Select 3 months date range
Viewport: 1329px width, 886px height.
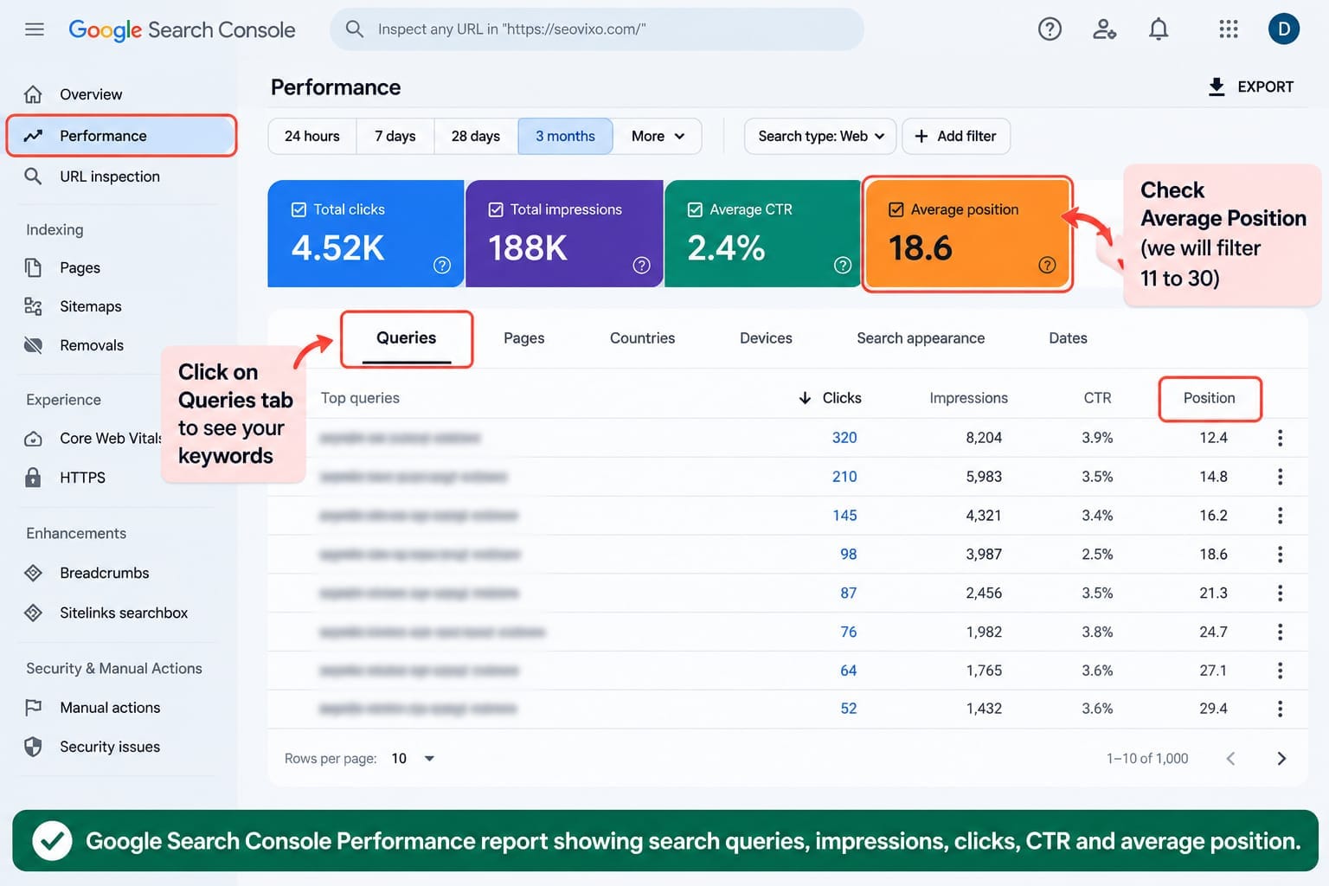coord(565,137)
